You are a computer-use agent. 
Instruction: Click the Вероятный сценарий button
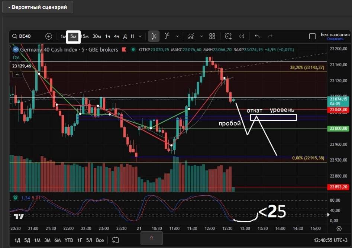[38, 7]
